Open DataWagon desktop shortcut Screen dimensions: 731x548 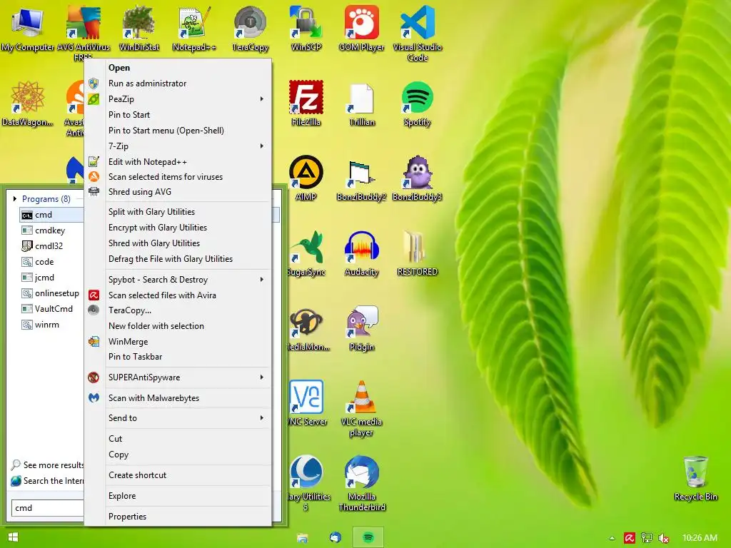(27, 103)
